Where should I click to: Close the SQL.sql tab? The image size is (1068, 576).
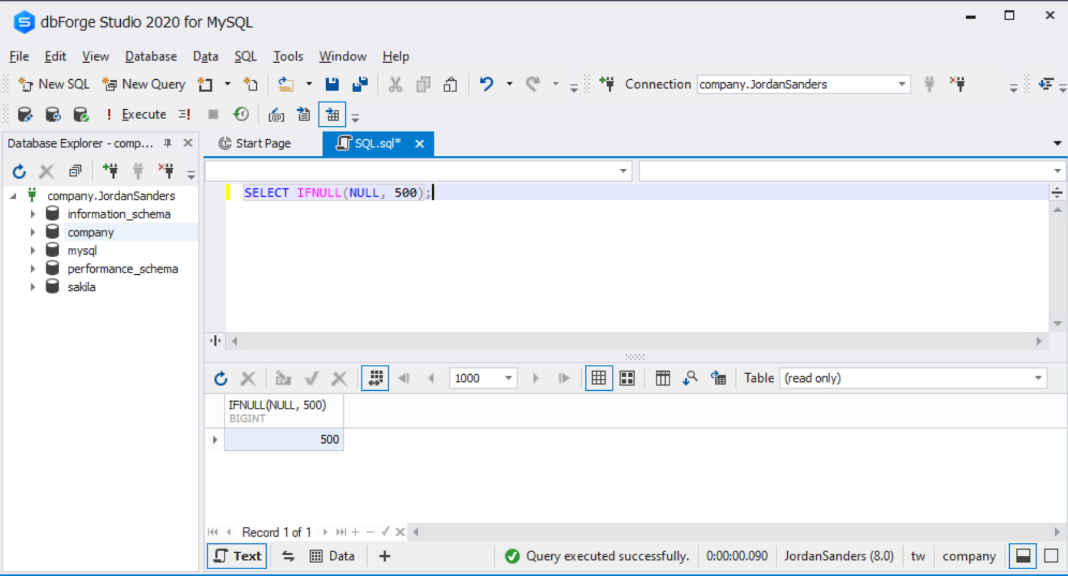point(419,144)
